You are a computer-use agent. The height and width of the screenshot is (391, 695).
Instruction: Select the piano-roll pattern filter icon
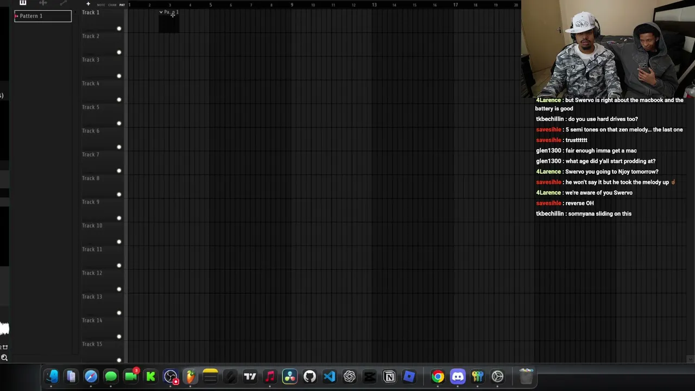(23, 3)
